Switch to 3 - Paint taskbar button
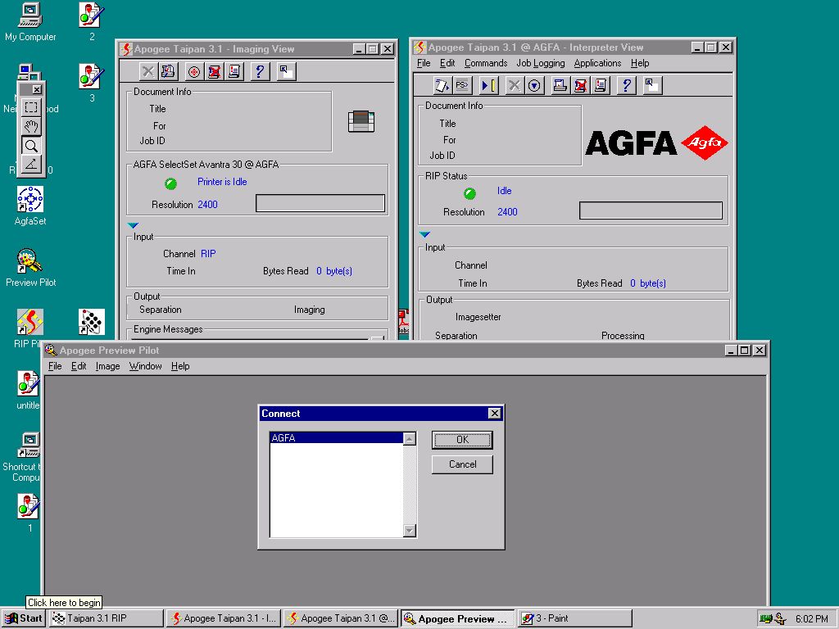The height and width of the screenshot is (629, 839). point(574,618)
